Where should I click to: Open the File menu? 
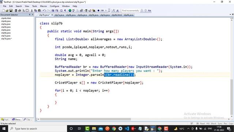[5, 6]
